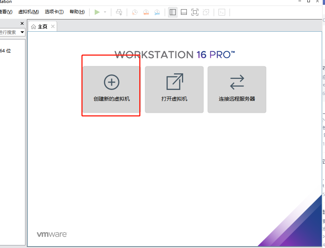This screenshot has height=248, width=325.
Task: Click 创建新的虚拟机 button
Action: tap(111, 90)
